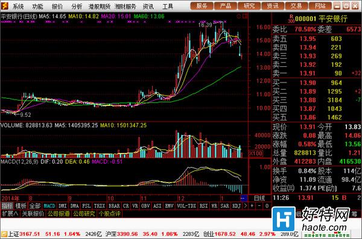
Task: Switch to the SAR indicator
Action: [225, 206]
